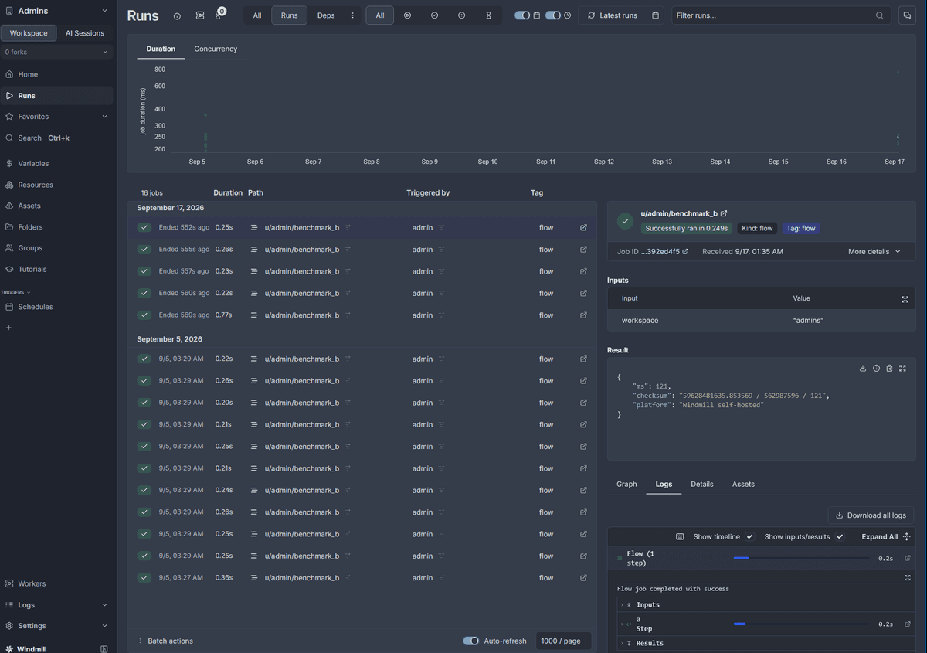This screenshot has height=653, width=927.
Task: Expand the Logs menu in the sidebar
Action: point(56,605)
